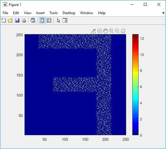The height and width of the screenshot is (149, 166).
Task: Click the axes export/share icon
Action: [93, 31]
